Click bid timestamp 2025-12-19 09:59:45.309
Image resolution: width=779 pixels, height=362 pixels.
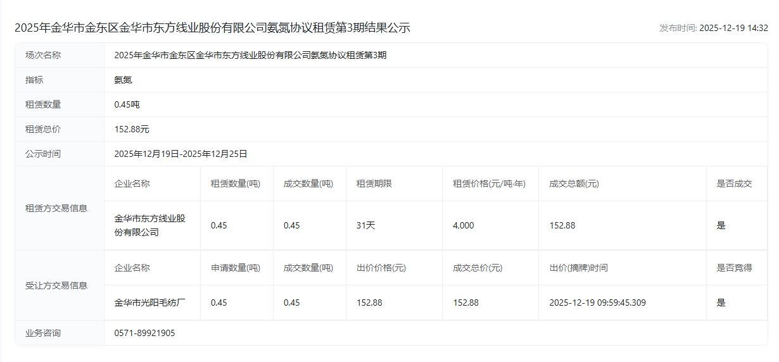click(597, 303)
